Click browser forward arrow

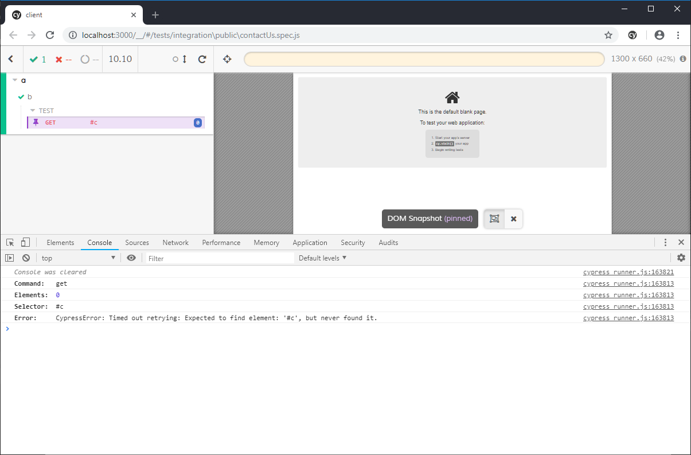pyautogui.click(x=32, y=35)
